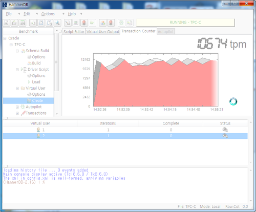Click the console prompt input line
Viewport: 256px width, 212px height.
coord(125,182)
